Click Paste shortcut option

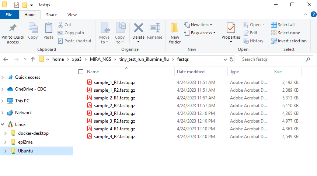(x=74, y=41)
